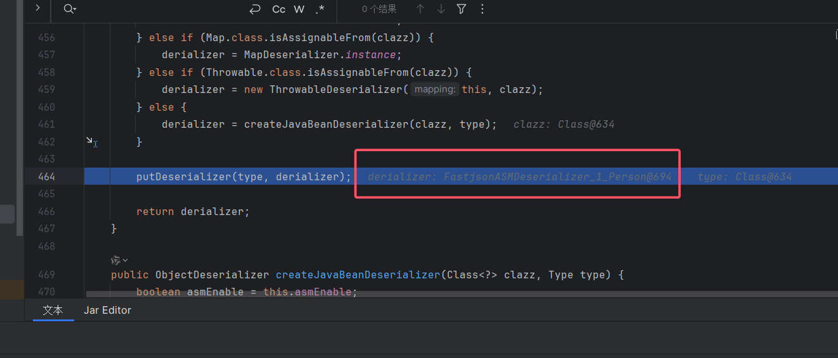Click the search text input field
Viewport: 838px width, 358px height.
158,9
